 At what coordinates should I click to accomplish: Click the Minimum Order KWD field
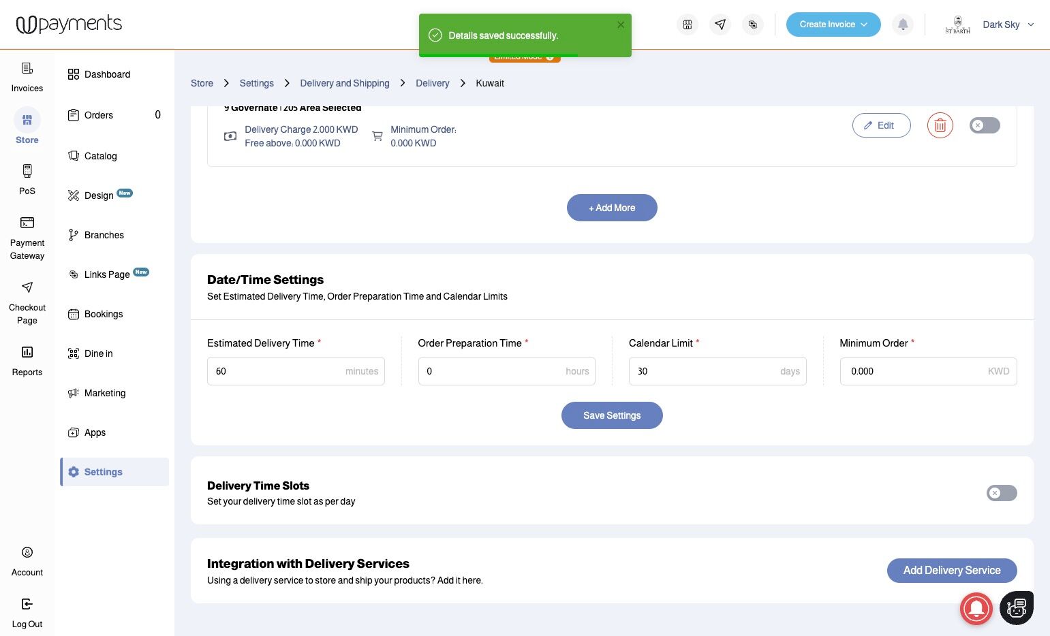[x=929, y=371]
